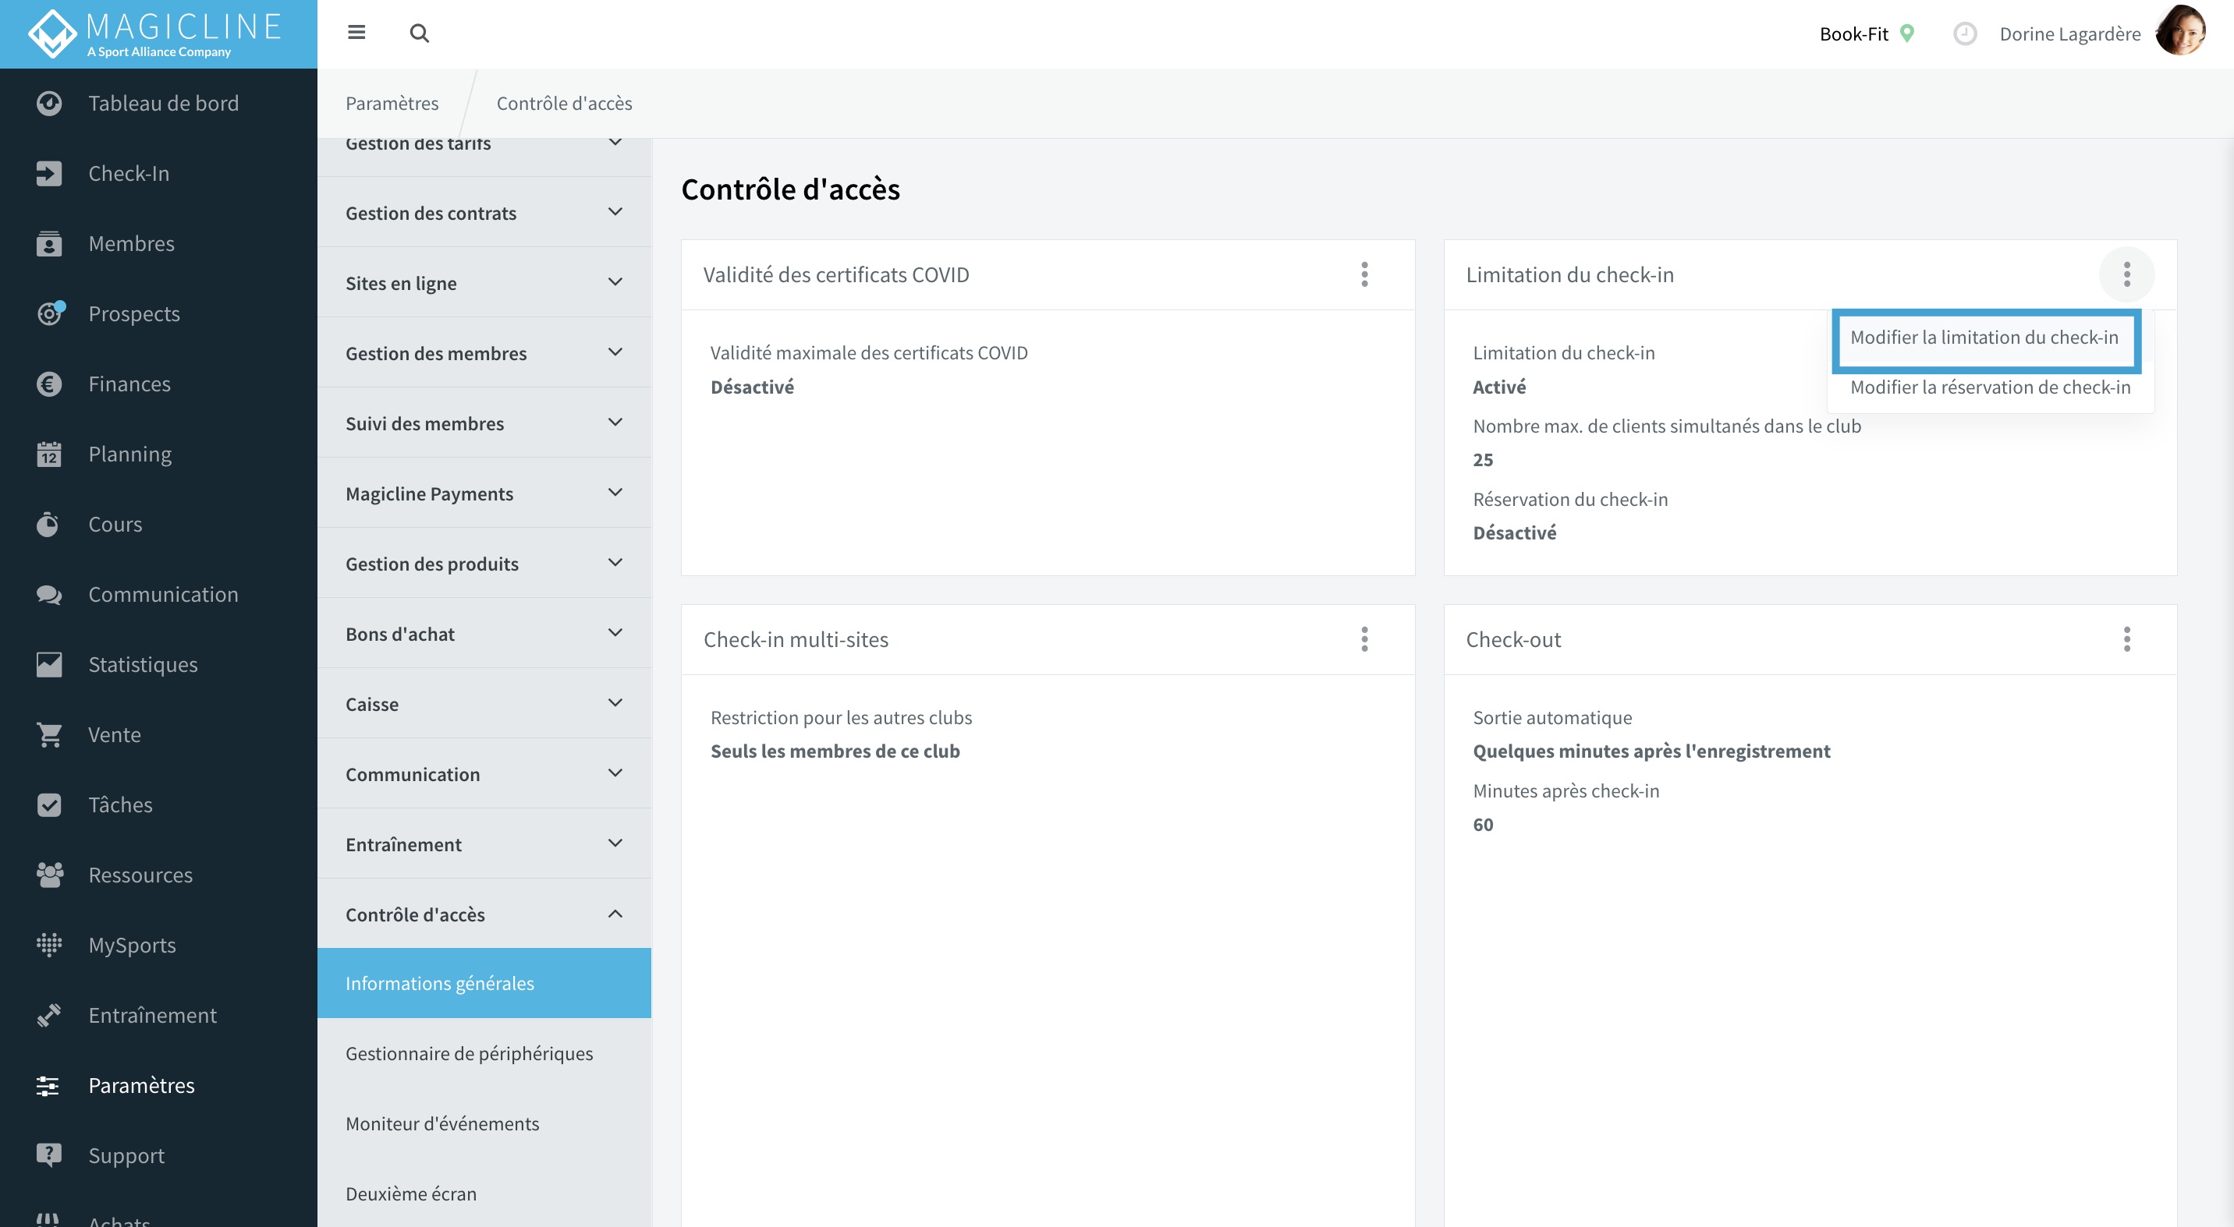Screen dimensions: 2234x1227
Task: Expand the Caisse settings section
Action: pos(484,704)
